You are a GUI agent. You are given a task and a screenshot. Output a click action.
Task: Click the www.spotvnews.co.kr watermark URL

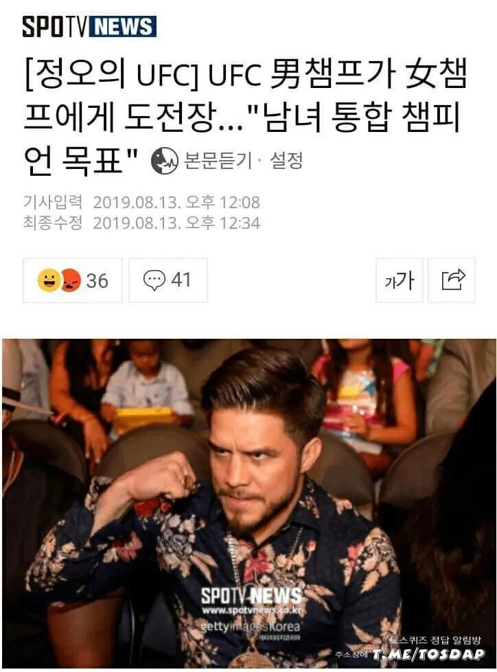tap(251, 610)
